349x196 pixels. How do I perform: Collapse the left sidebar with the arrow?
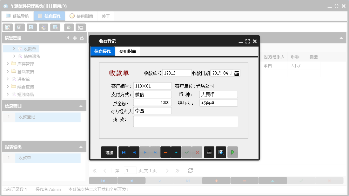[x=68, y=38]
